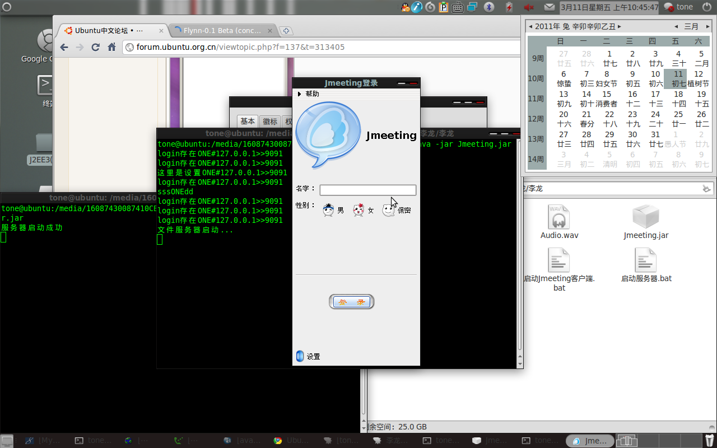
Task: Open the mail envelope indicator
Action: pyautogui.click(x=550, y=7)
